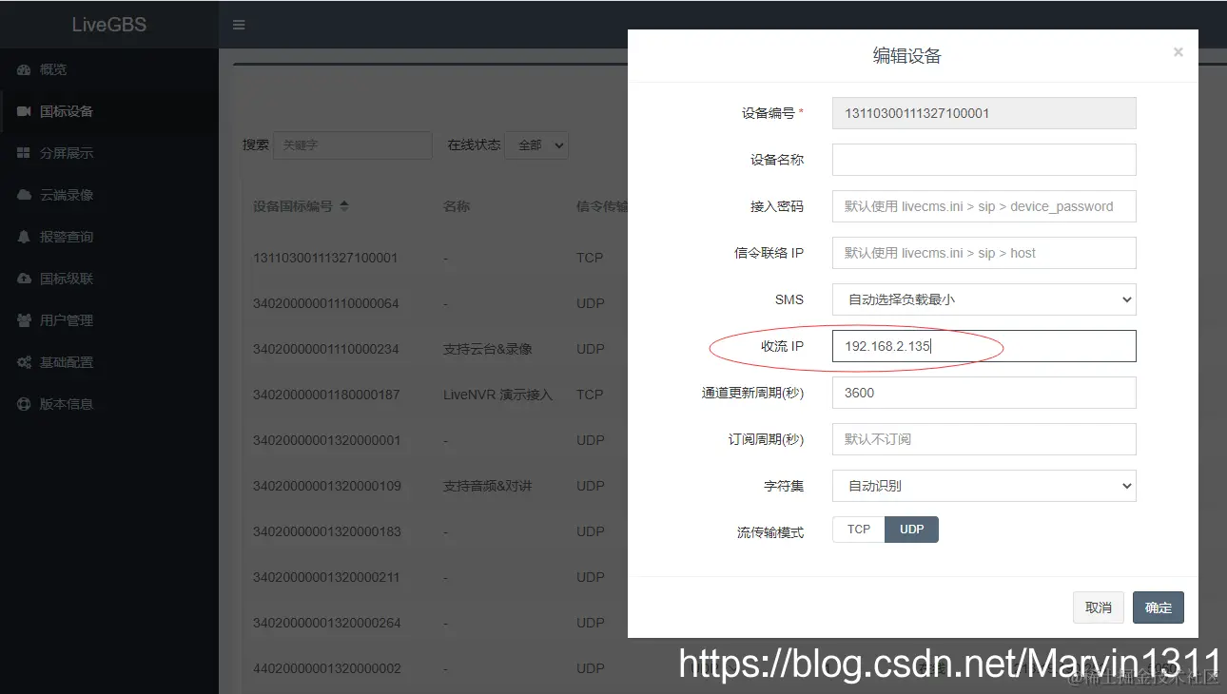
Task: Click the grid icon next to 分屏展示
Action: [24, 153]
